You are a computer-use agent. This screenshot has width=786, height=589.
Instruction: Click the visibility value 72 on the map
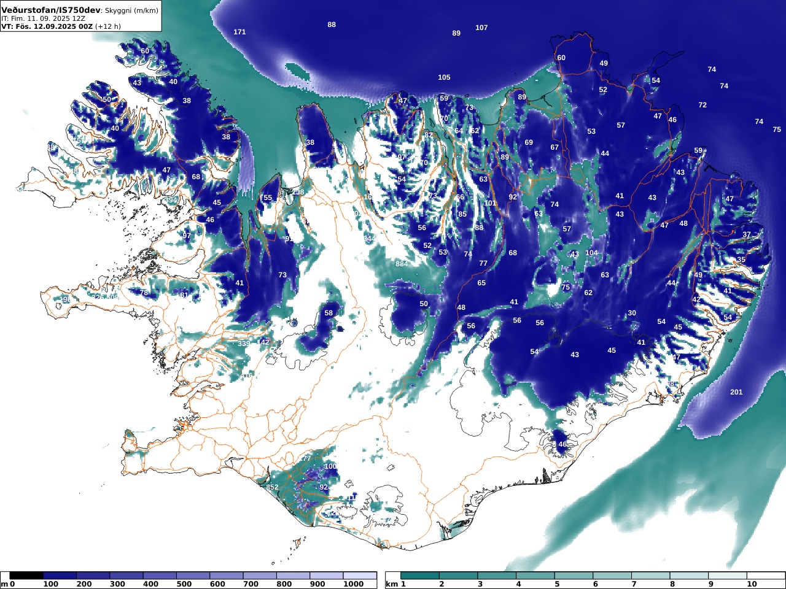click(x=702, y=105)
